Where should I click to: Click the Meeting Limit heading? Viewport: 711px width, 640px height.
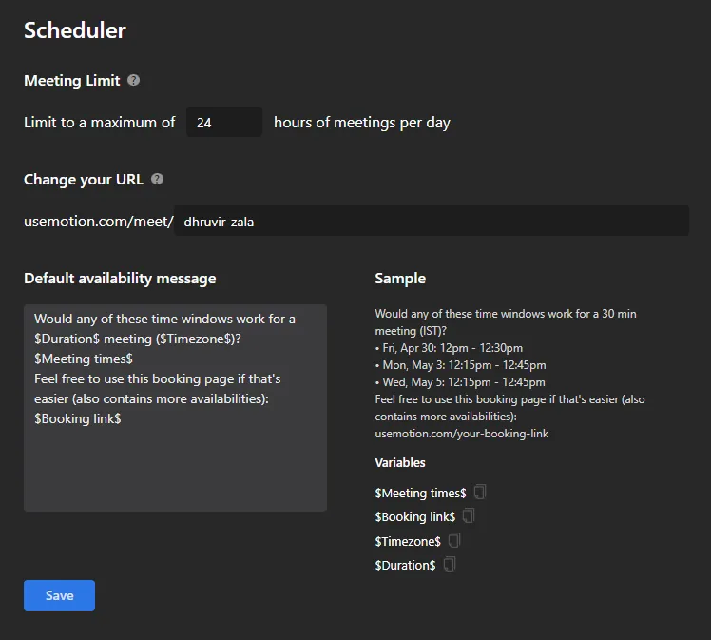[72, 80]
